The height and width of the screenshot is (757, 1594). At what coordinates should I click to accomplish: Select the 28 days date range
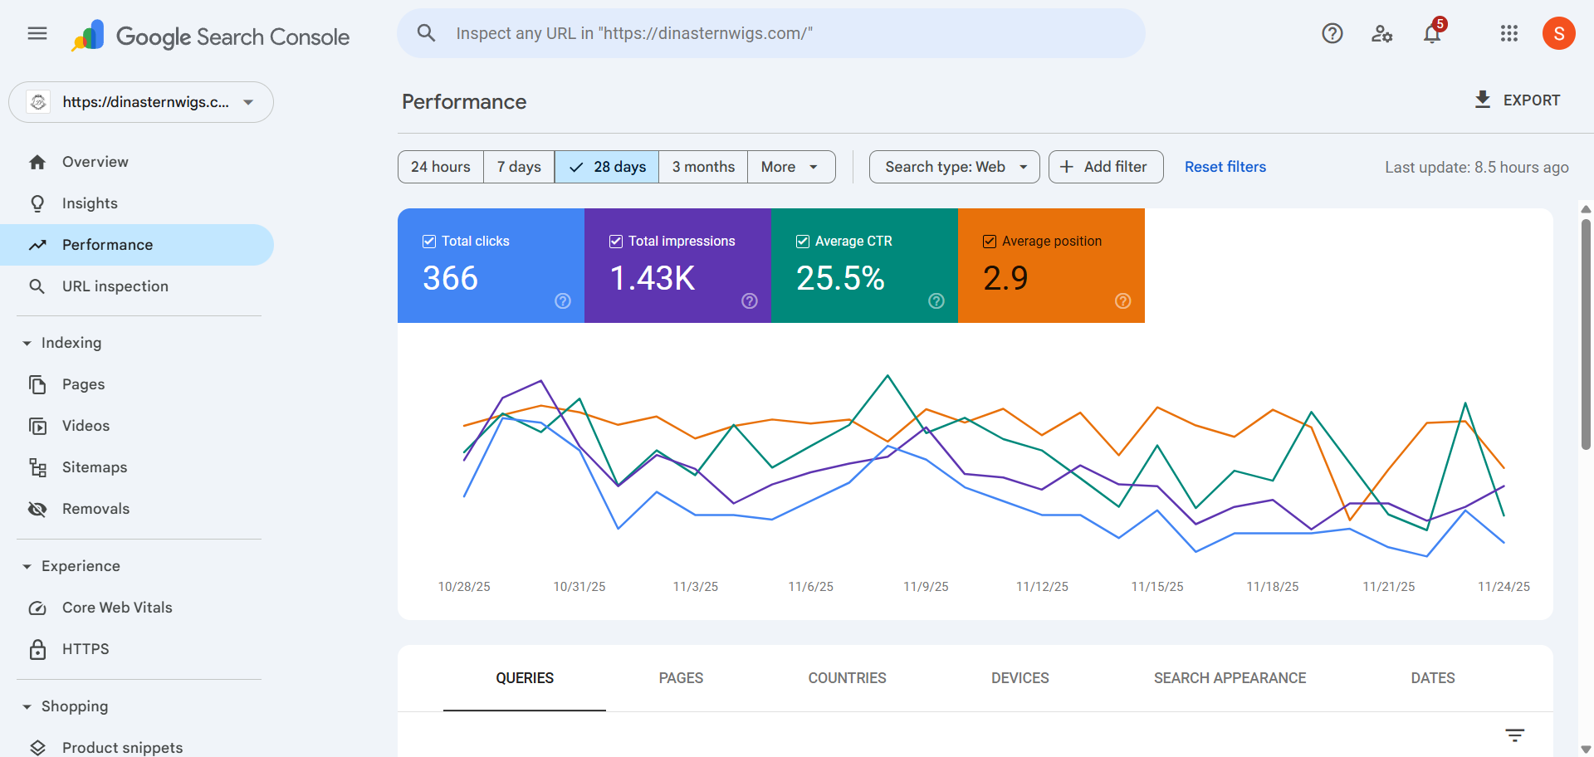(x=607, y=167)
